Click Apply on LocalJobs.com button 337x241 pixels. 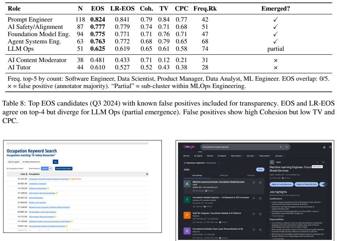(282, 184)
